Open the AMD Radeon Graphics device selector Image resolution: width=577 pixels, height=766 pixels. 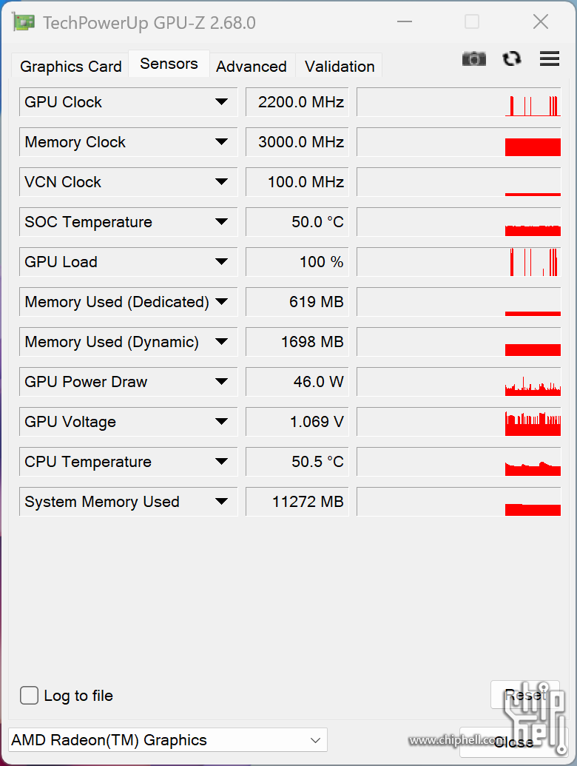pos(168,740)
